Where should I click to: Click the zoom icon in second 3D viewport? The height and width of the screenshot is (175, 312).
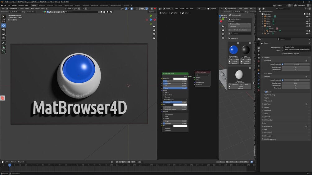tap(223, 26)
